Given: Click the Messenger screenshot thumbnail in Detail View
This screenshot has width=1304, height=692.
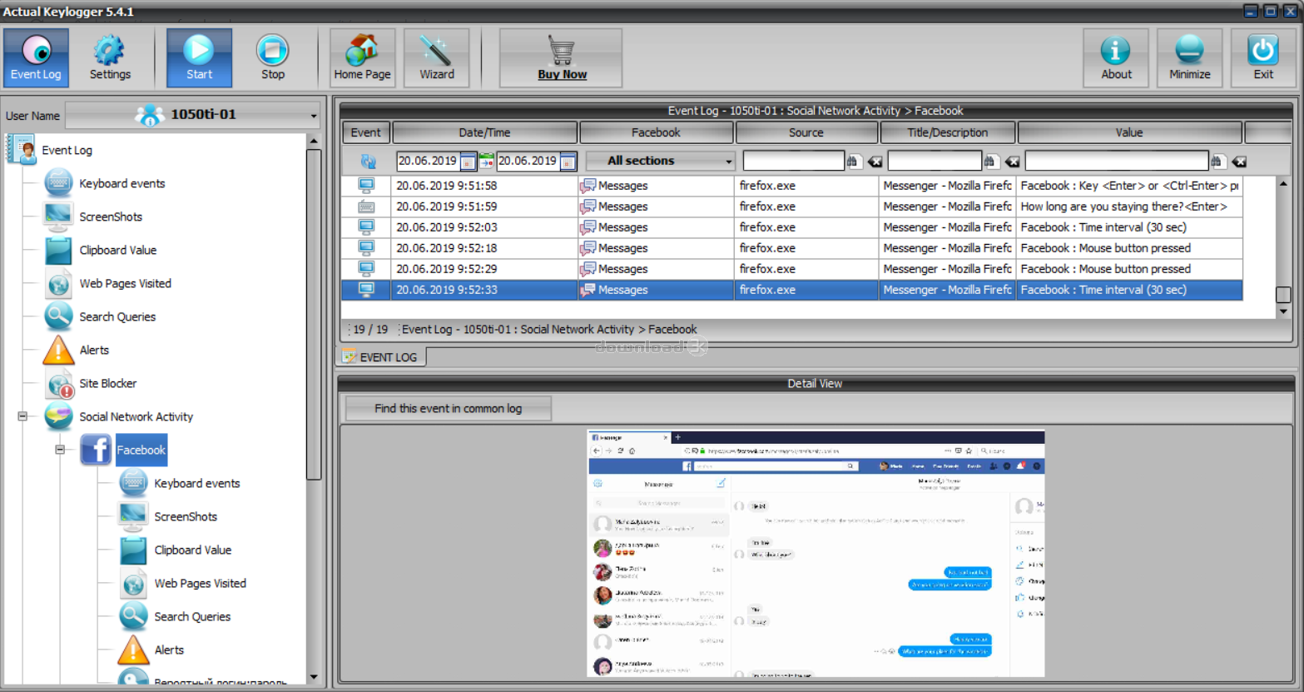Looking at the screenshot, I should [x=816, y=553].
